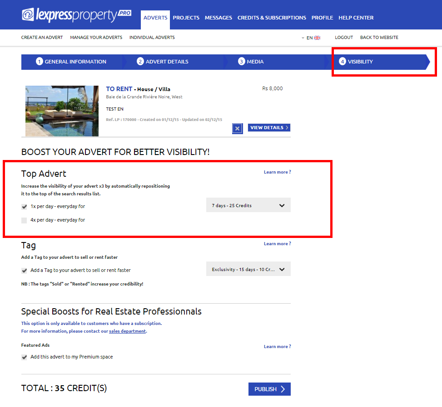Click the blue X delete advert icon

click(x=237, y=129)
